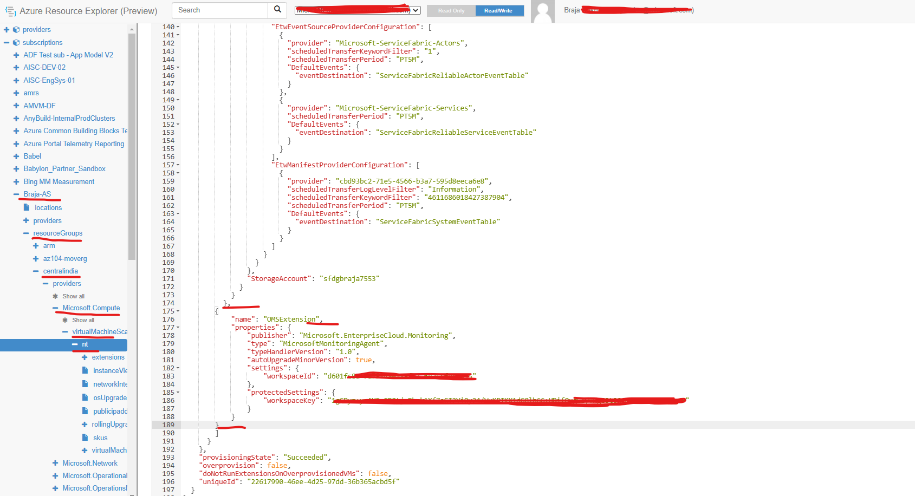
Task: Collapse the centralindia resource group
Action: [x=36, y=271]
